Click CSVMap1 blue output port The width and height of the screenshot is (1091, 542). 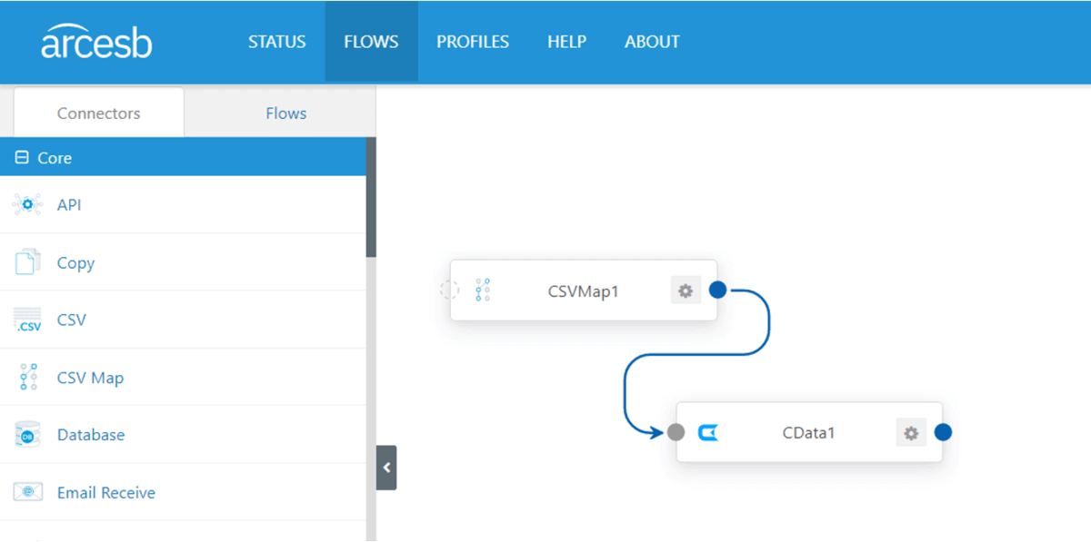coord(717,290)
